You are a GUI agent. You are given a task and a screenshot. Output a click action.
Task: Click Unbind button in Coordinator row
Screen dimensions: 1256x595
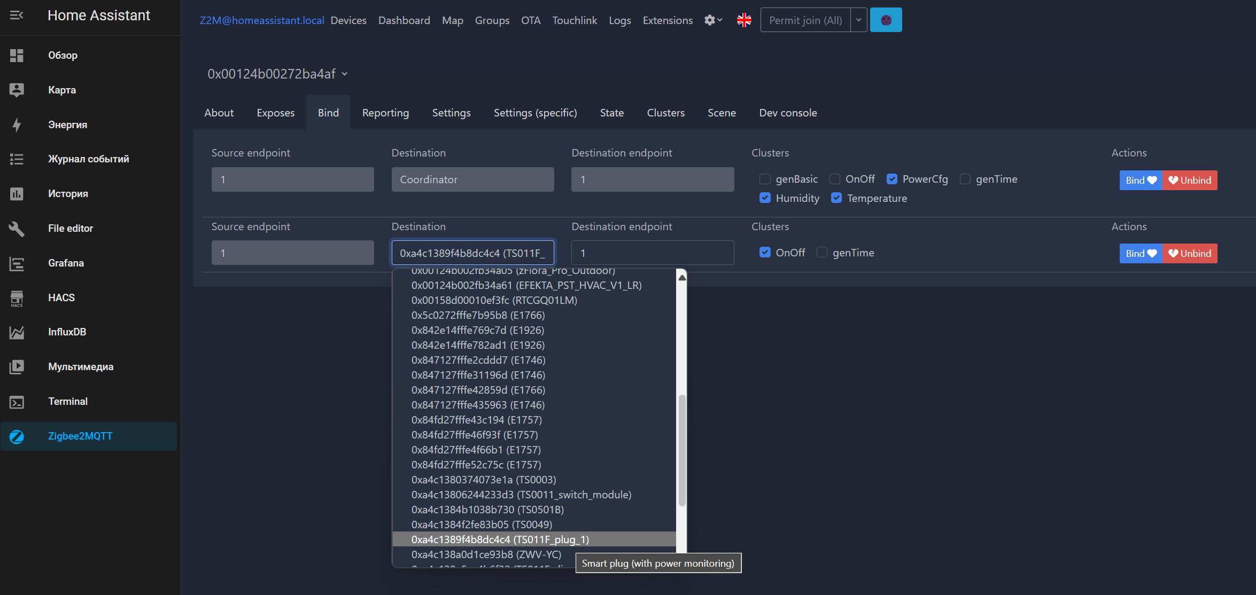pyautogui.click(x=1190, y=180)
